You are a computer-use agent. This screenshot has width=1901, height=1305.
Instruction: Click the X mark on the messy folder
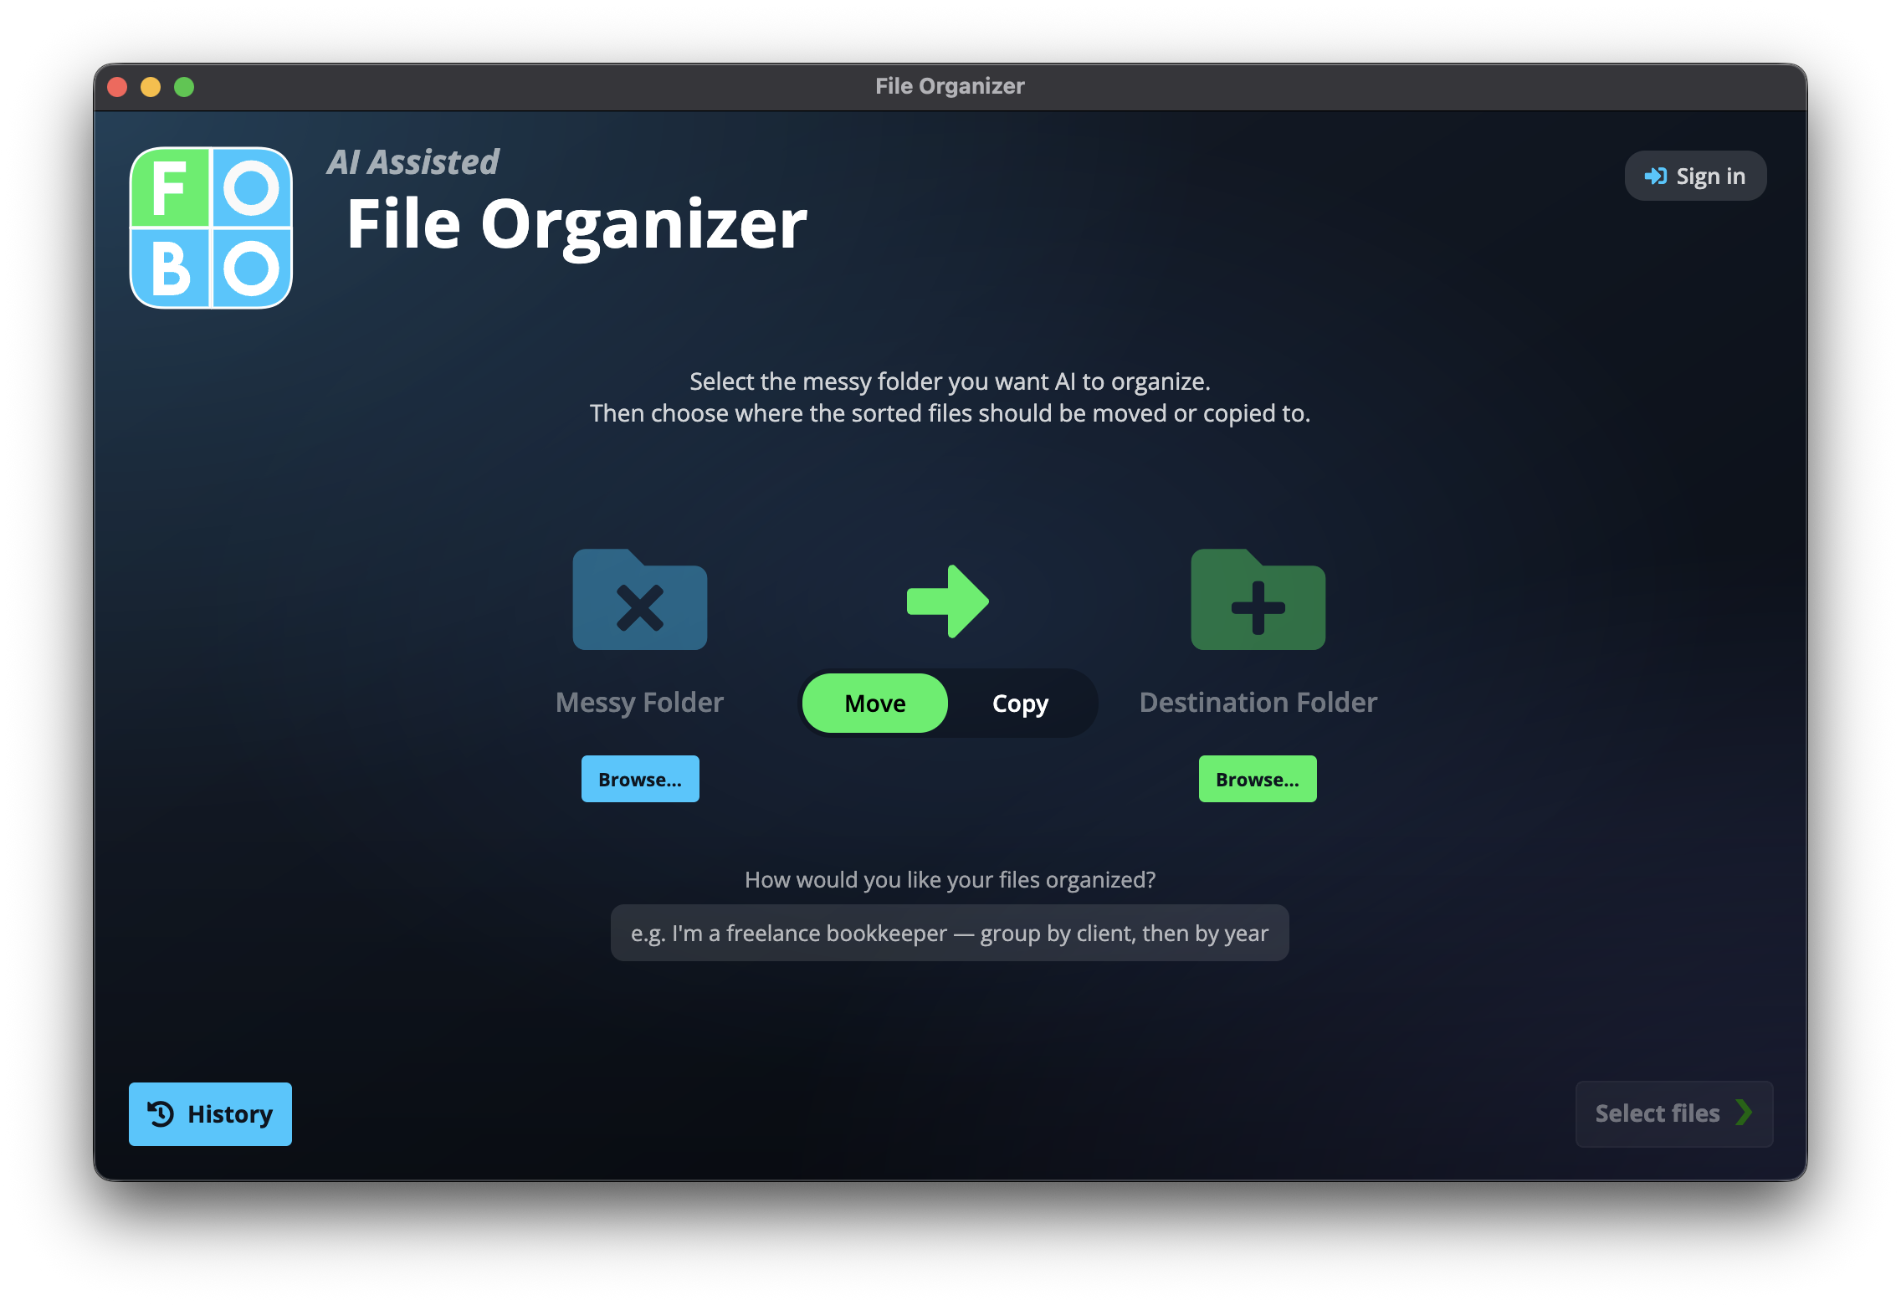tap(639, 611)
